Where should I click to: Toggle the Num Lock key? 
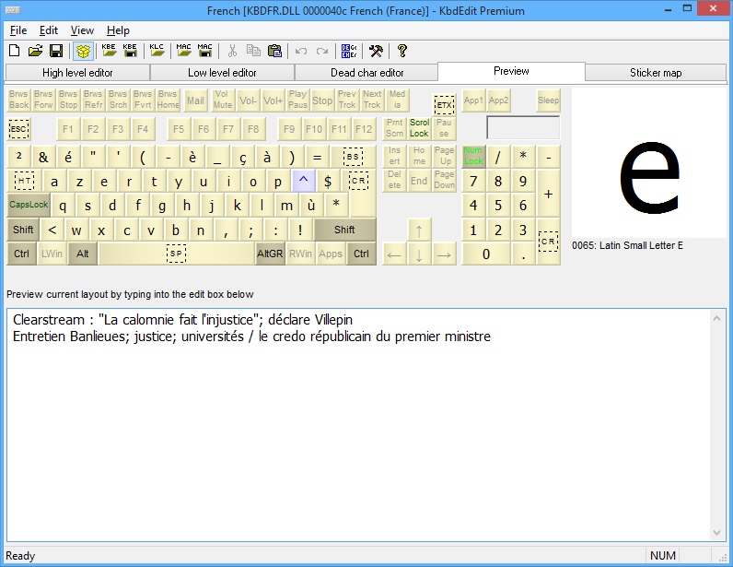point(473,156)
